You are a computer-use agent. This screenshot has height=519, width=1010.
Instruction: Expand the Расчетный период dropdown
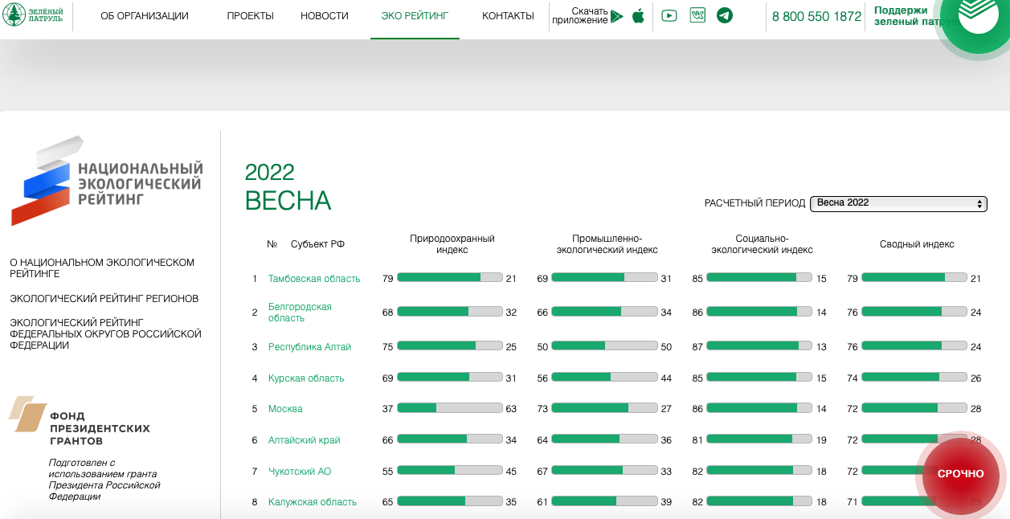pyautogui.click(x=898, y=203)
